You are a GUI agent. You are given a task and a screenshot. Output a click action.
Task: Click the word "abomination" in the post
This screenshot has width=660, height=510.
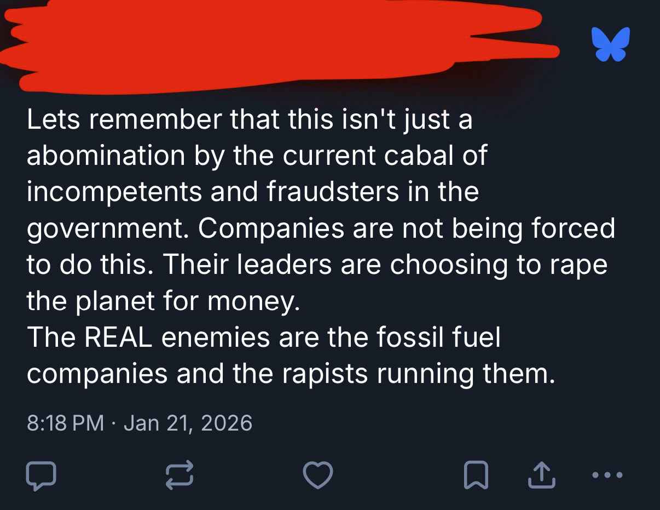[106, 156]
